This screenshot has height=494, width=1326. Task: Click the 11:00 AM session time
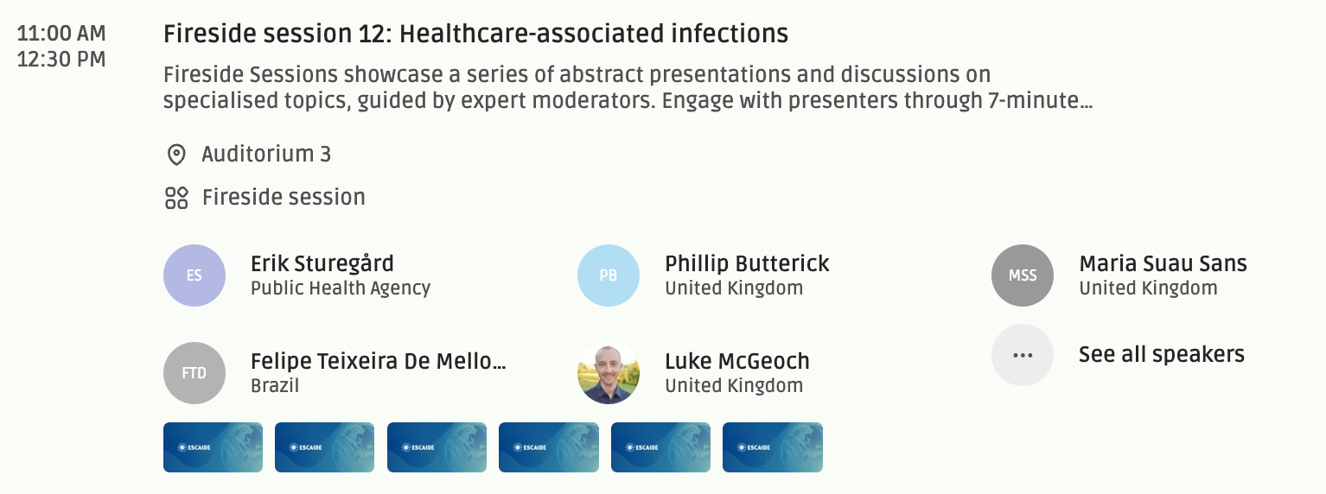point(61,34)
